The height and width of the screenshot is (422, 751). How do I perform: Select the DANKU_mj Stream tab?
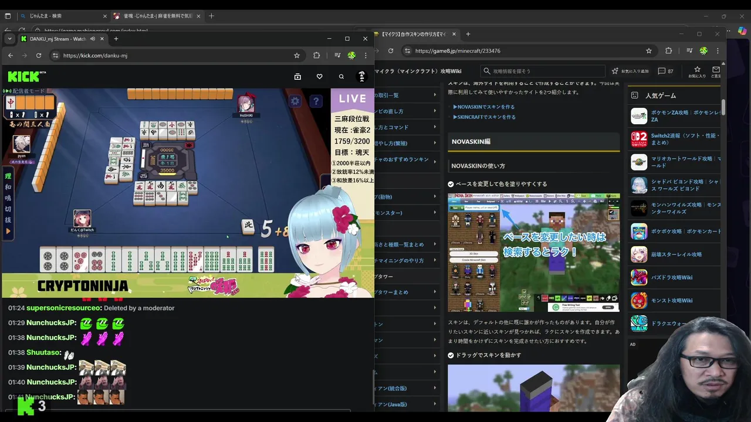tap(63, 39)
